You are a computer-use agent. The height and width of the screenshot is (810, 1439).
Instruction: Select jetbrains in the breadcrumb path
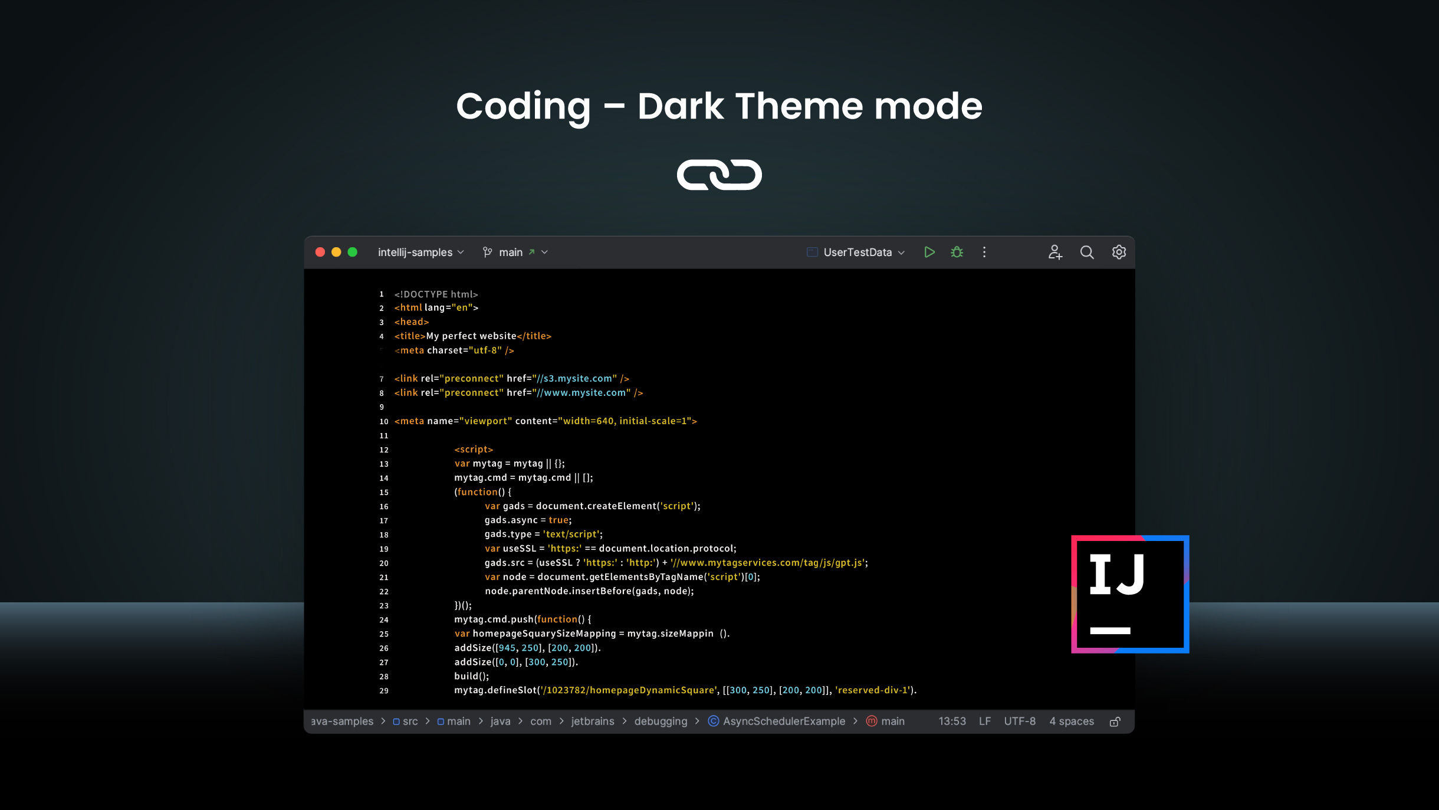pos(593,721)
